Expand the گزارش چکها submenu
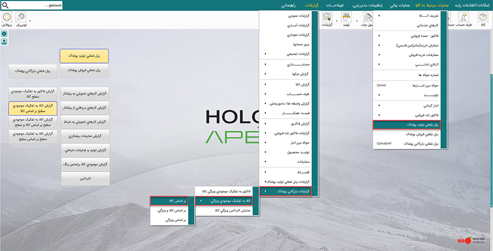 tap(286, 74)
